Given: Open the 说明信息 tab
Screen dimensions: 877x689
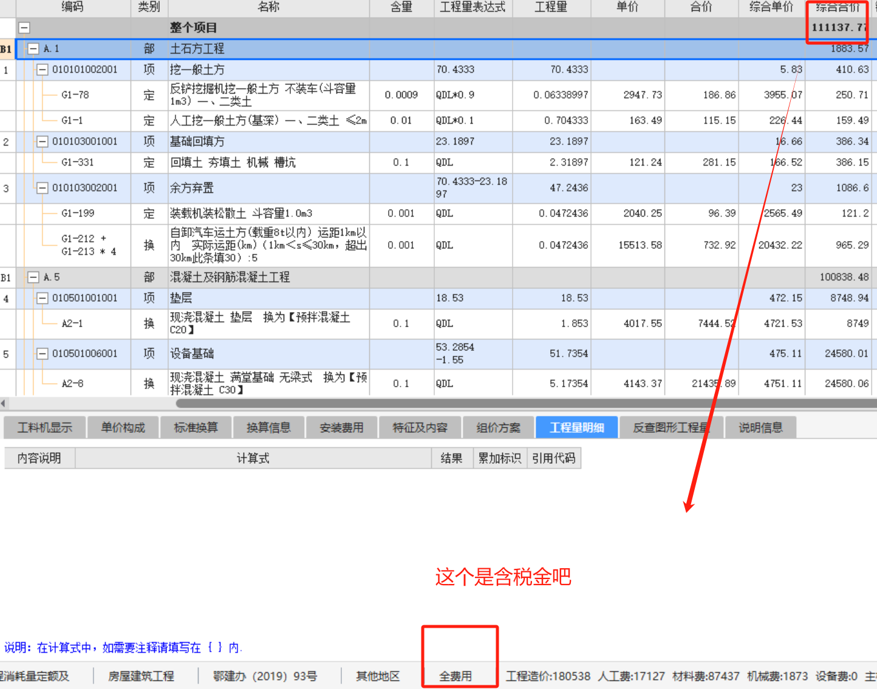Looking at the screenshot, I should 760,427.
